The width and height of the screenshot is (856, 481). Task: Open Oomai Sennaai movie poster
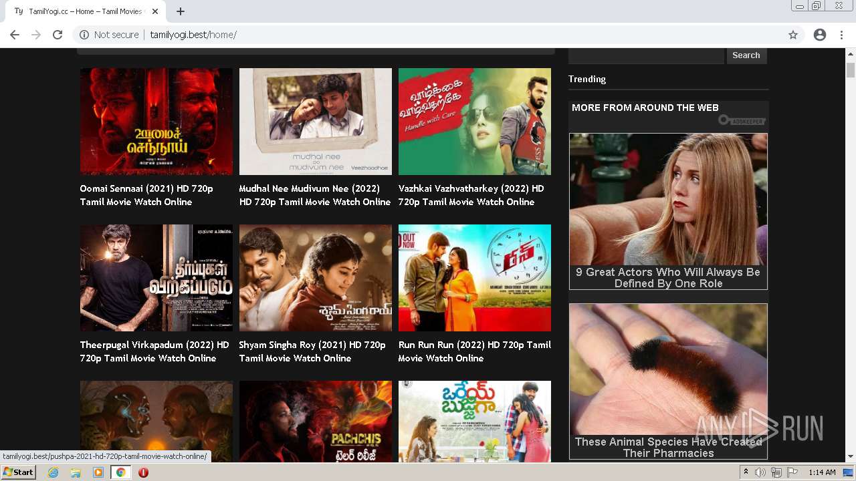click(x=156, y=122)
